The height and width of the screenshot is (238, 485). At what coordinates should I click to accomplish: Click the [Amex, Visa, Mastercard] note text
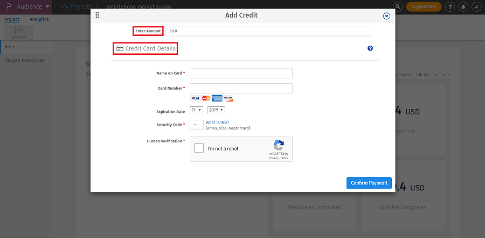coord(228,128)
